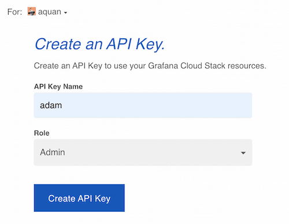This screenshot has height=224, width=289.
Task: Open the Role dropdown showing Admin
Action: point(143,152)
